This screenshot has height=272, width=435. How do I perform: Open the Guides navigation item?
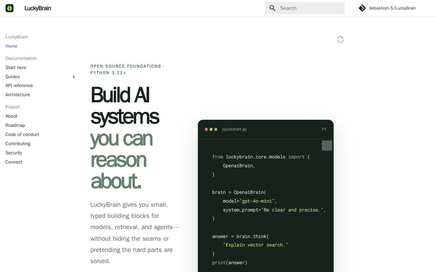click(13, 77)
